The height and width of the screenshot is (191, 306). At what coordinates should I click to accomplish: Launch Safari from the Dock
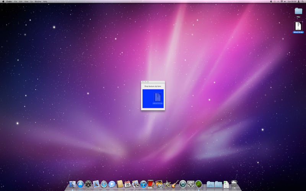click(104, 185)
